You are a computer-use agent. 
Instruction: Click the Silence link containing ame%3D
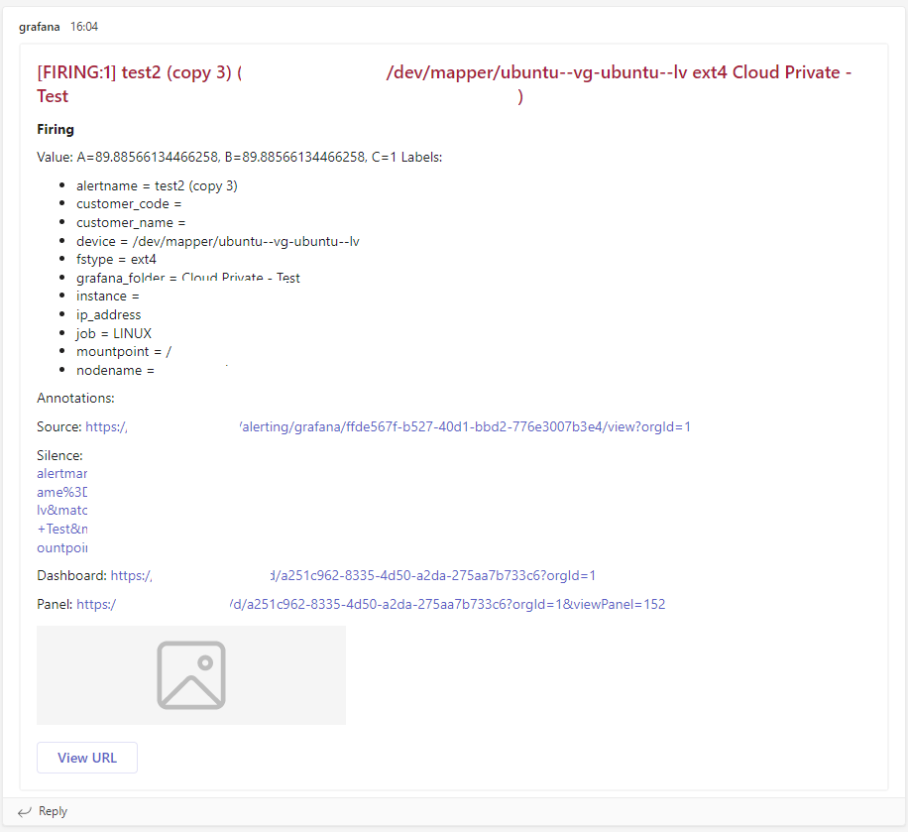pos(60,492)
